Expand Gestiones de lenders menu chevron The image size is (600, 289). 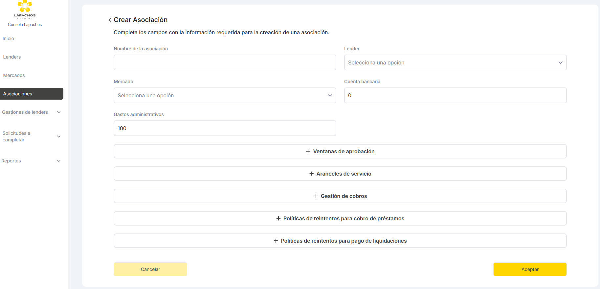59,112
